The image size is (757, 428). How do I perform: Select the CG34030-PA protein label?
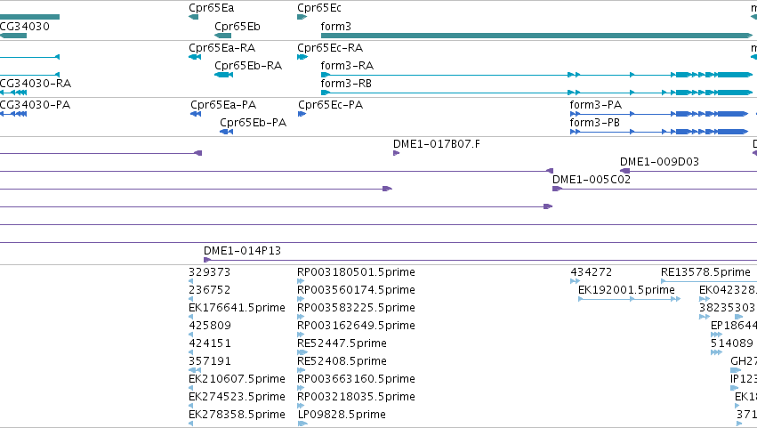click(x=35, y=105)
